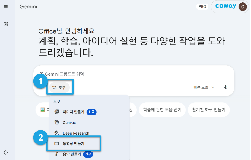This screenshot has width=251, height=160.
Task: Click the PRO plan badge
Action: click(202, 7)
